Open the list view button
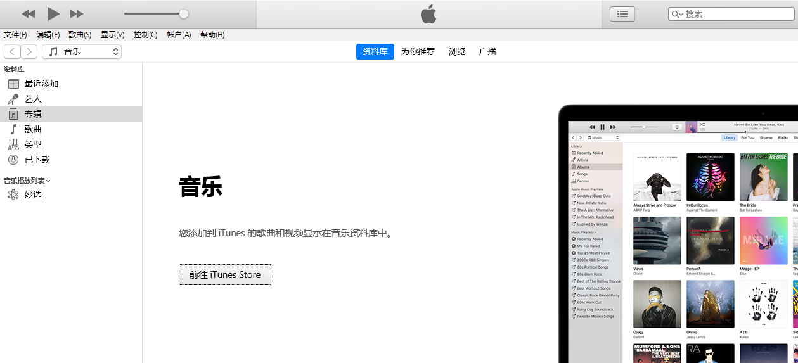This screenshot has height=363, width=798. point(622,14)
